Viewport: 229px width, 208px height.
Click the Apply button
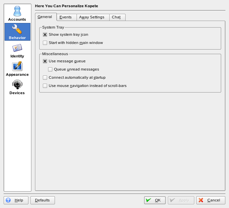pos(181,200)
